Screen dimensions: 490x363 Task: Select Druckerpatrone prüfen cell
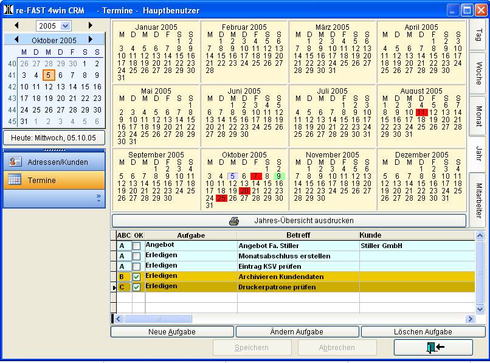298,287
